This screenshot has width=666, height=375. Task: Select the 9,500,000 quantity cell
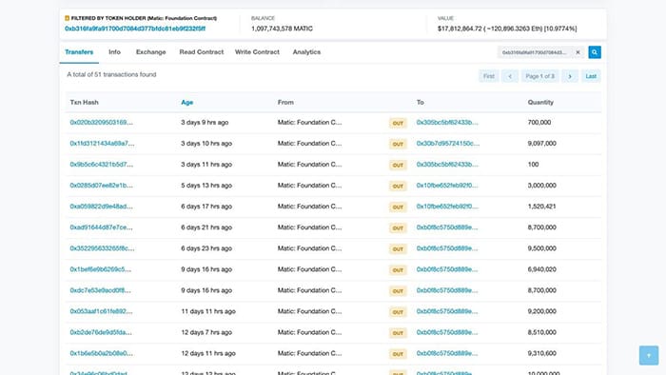tap(542, 248)
